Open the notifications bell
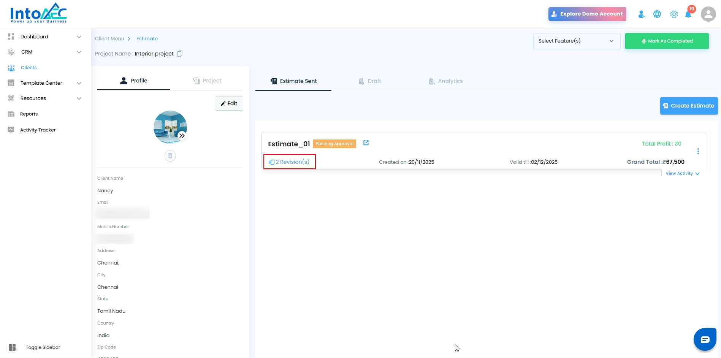721x358 pixels. 688,14
